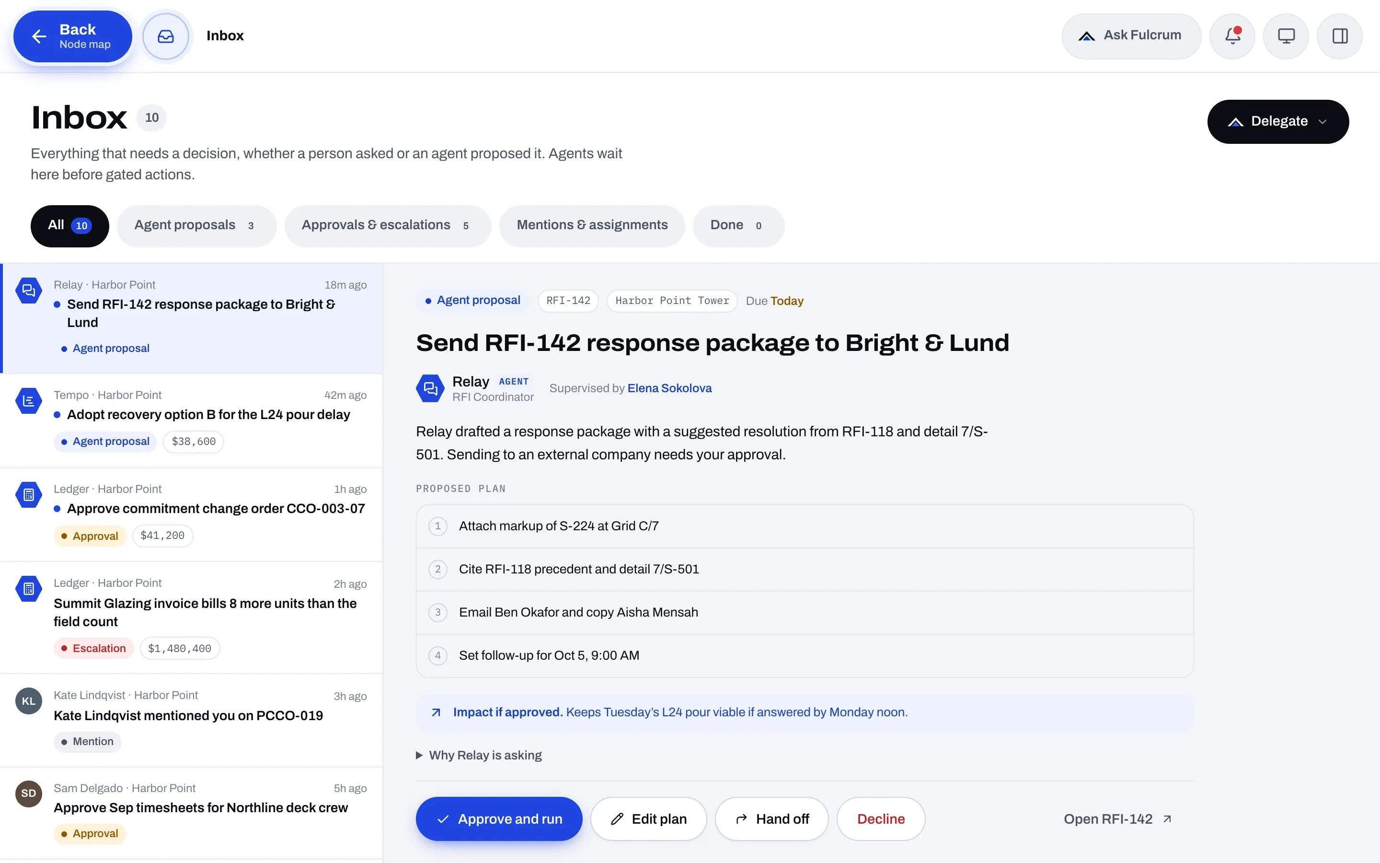Open Ask Fulcrum assistant
This screenshot has width=1380, height=863.
[1131, 36]
